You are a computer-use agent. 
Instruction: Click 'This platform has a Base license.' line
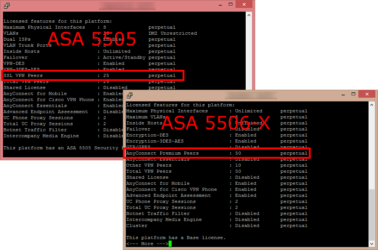pyautogui.click(x=176, y=238)
